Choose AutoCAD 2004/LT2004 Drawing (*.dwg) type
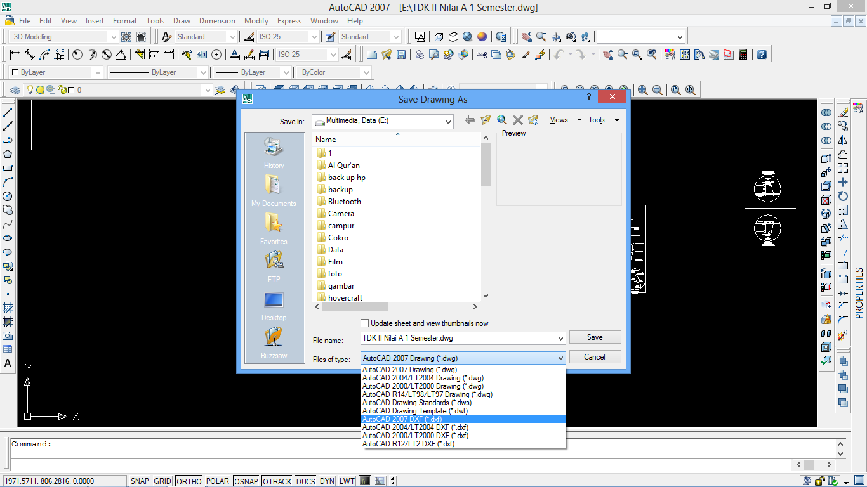 click(463, 378)
